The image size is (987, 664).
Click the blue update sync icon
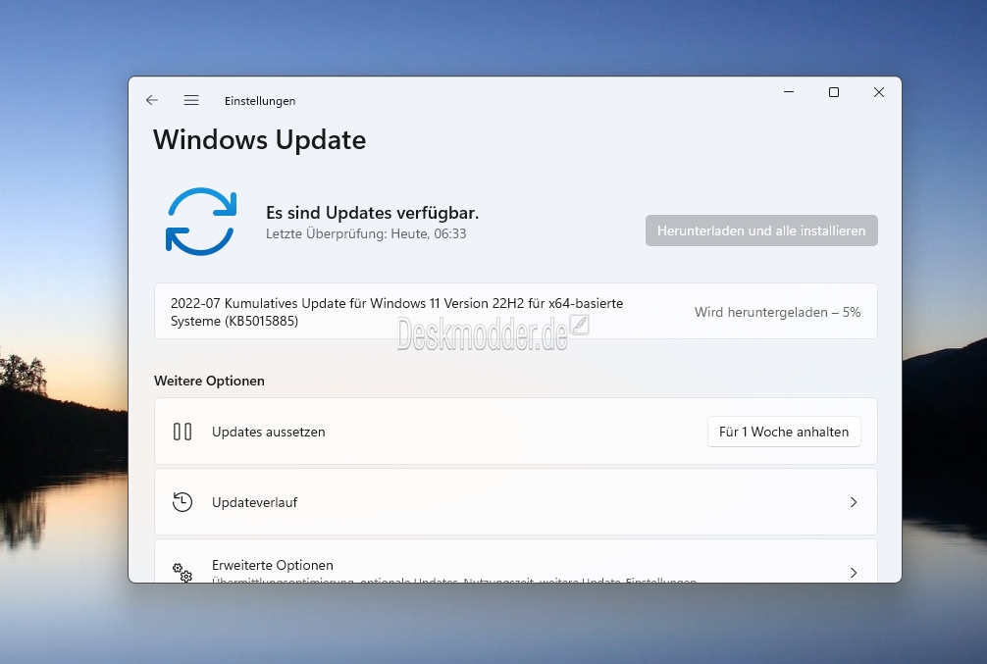pyautogui.click(x=201, y=222)
